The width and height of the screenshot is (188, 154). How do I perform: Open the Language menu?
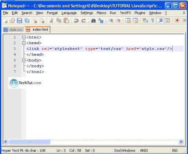(x=69, y=13)
